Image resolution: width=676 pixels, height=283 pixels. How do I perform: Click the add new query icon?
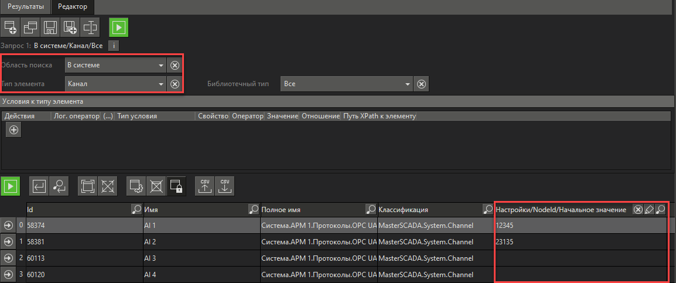click(x=11, y=27)
